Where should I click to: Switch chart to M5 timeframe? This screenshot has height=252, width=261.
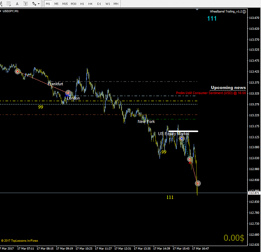pyautogui.click(x=56, y=4)
